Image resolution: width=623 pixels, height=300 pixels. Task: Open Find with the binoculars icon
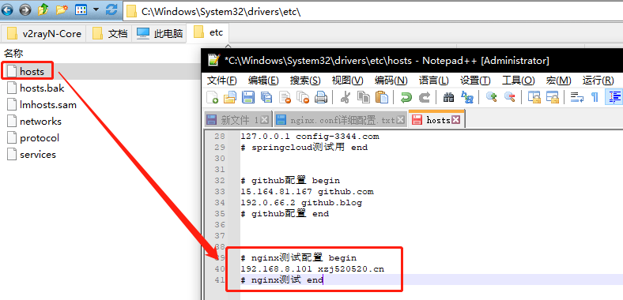[448, 97]
